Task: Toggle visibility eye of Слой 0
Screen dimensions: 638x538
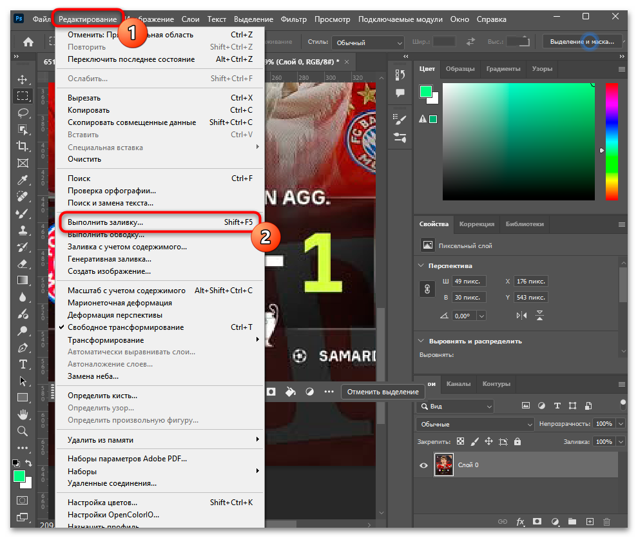Action: tap(423, 465)
